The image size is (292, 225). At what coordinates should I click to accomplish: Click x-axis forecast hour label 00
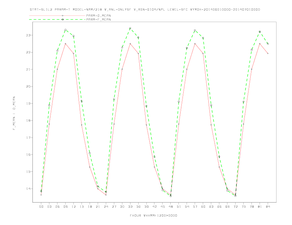41,207
